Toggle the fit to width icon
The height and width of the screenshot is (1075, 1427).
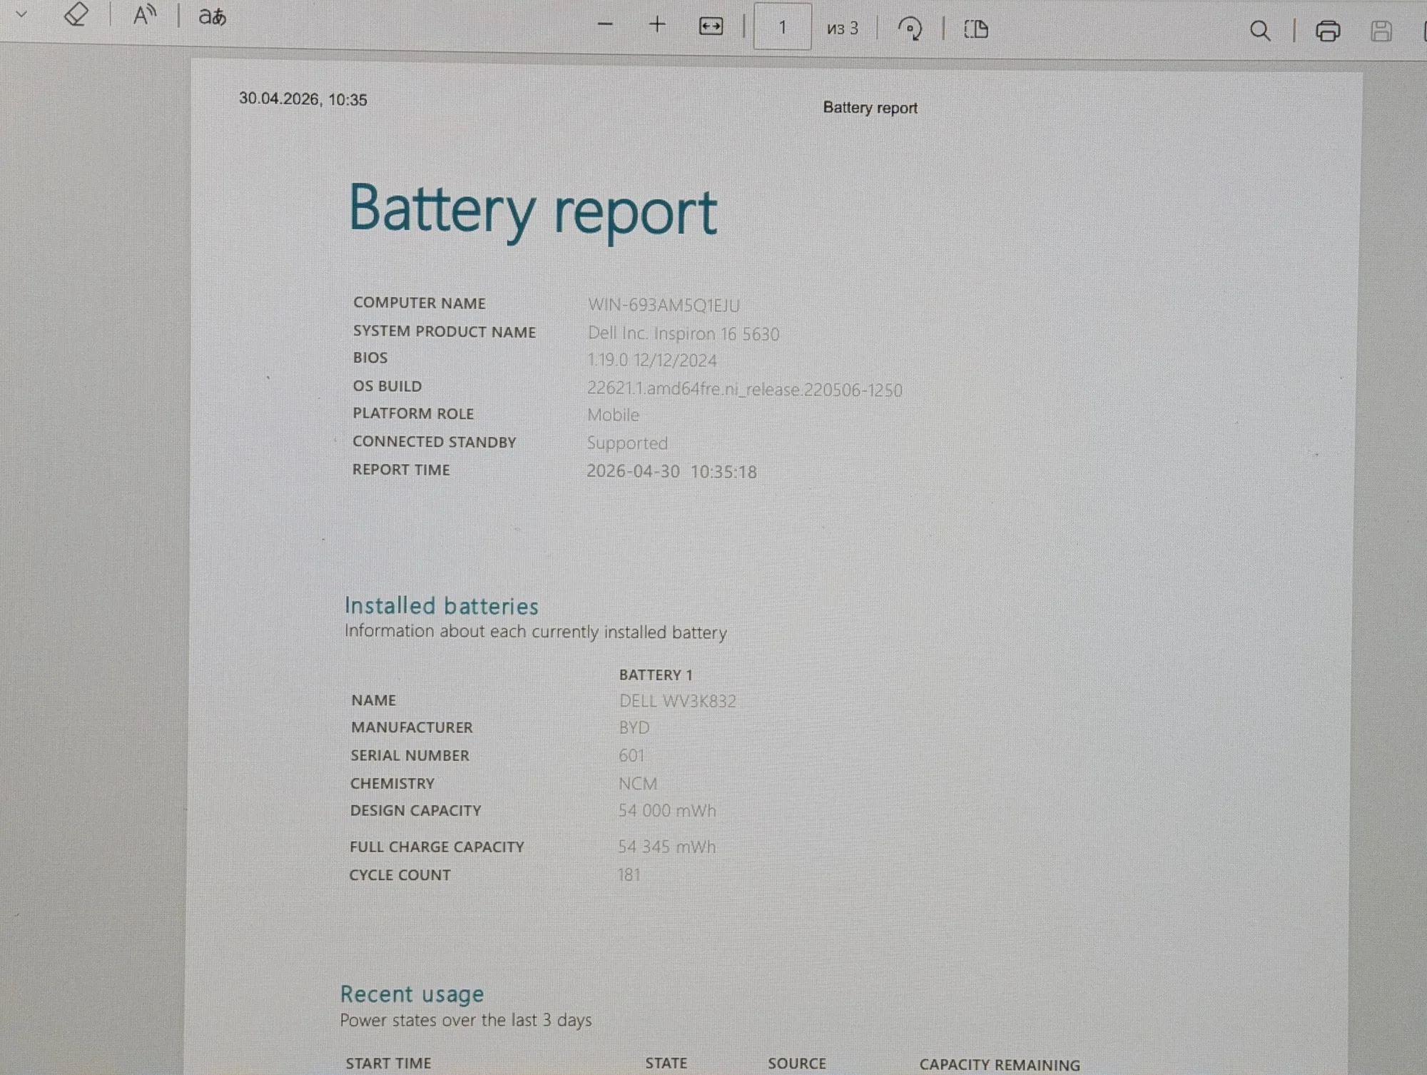point(711,27)
